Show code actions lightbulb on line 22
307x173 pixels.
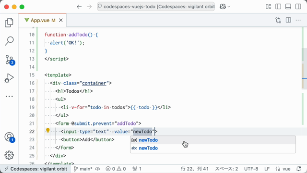coord(47,130)
